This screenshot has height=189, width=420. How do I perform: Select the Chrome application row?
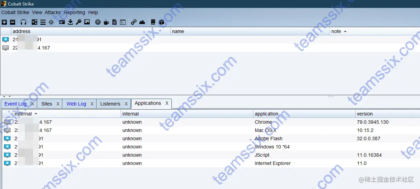pyautogui.click(x=211, y=122)
